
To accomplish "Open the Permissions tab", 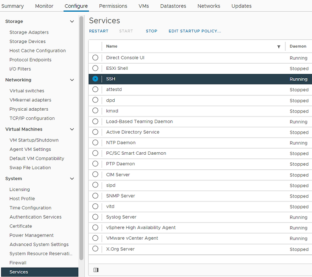I will click(113, 6).
